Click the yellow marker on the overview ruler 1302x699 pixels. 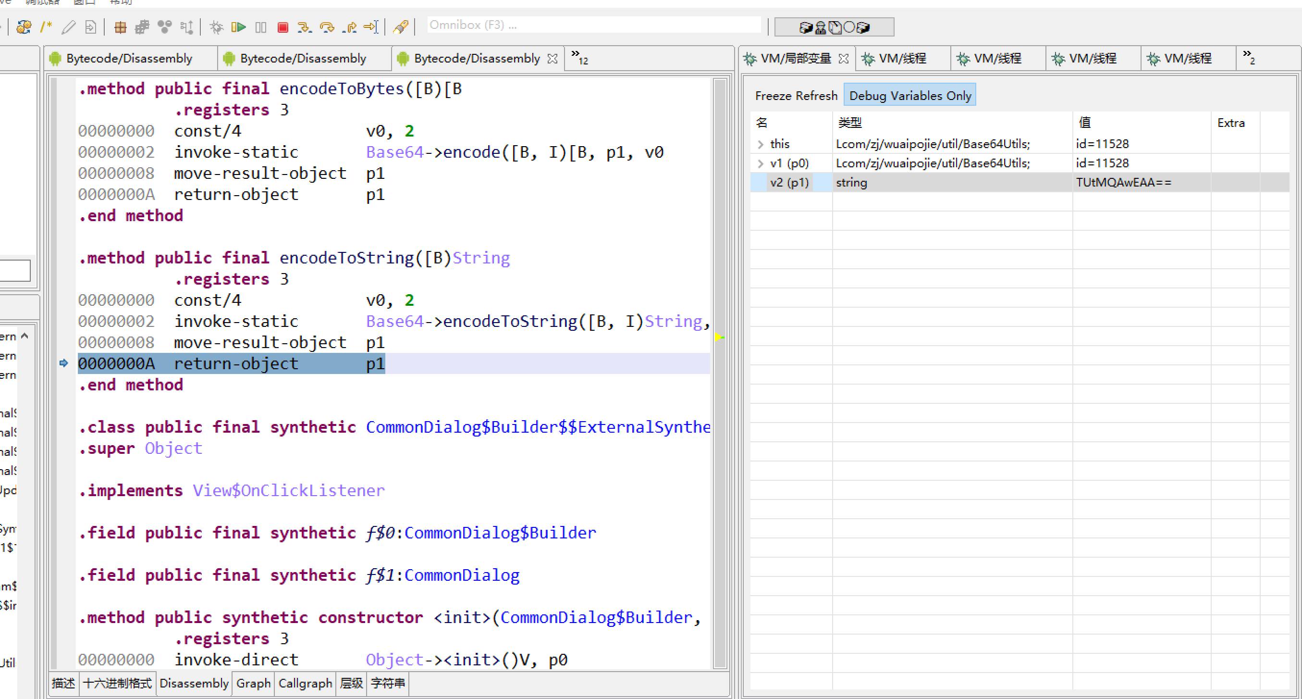[x=719, y=337]
